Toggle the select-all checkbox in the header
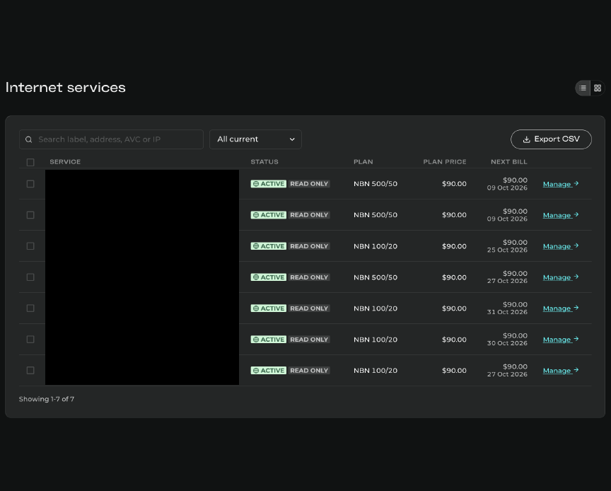611x491 pixels. tap(30, 162)
